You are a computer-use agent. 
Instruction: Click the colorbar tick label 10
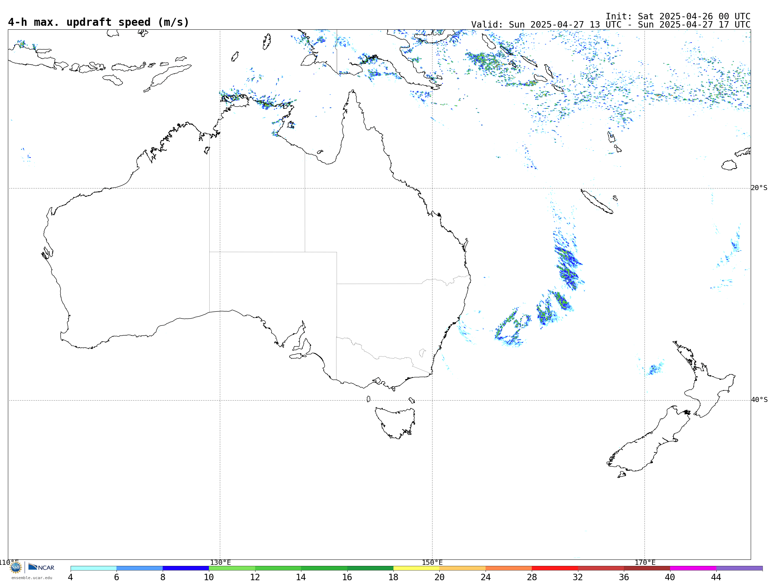(x=209, y=577)
